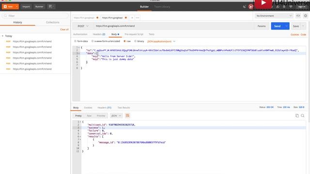Open the Send button dropdown arrow
Screen dimensions: 310x174
286,26
